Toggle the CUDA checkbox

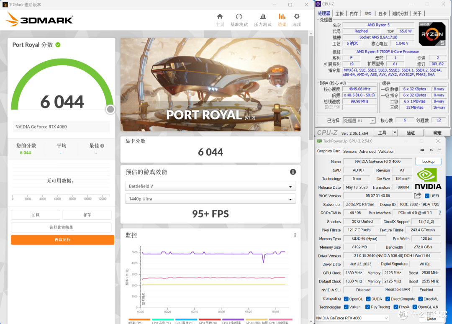368,299
